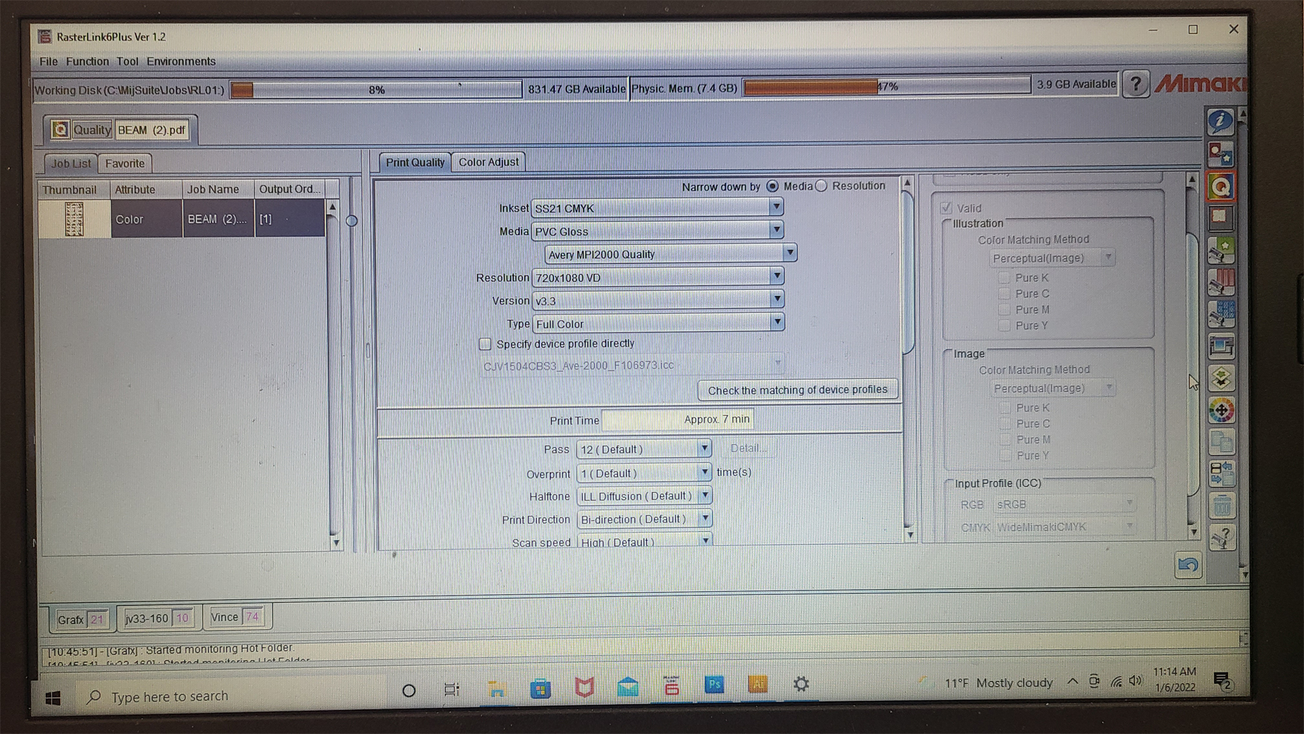Open the Inkset SS21 CMYK dropdown
This screenshot has width=1304, height=734.
657,208
